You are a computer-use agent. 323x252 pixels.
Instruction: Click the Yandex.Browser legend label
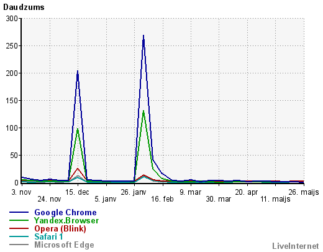(x=66, y=220)
